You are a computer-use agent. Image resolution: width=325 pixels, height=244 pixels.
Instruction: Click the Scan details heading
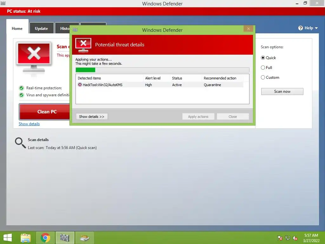[38, 140]
